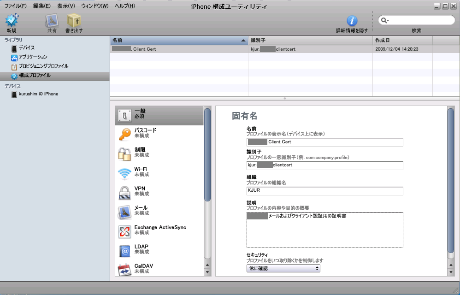Click the date 2009/12/04 14:20:23 cell
The width and height of the screenshot is (460, 295).
coord(397,49)
